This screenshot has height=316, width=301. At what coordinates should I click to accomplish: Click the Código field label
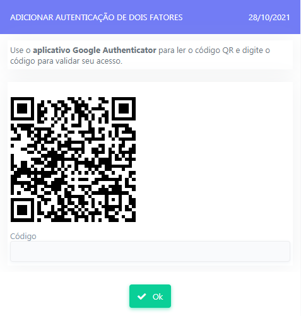tap(23, 236)
